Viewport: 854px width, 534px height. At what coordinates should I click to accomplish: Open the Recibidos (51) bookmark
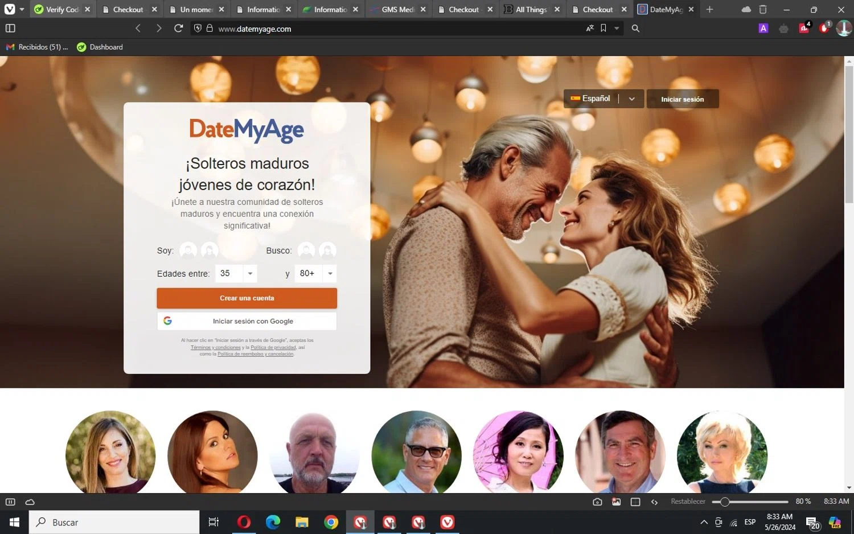click(37, 47)
